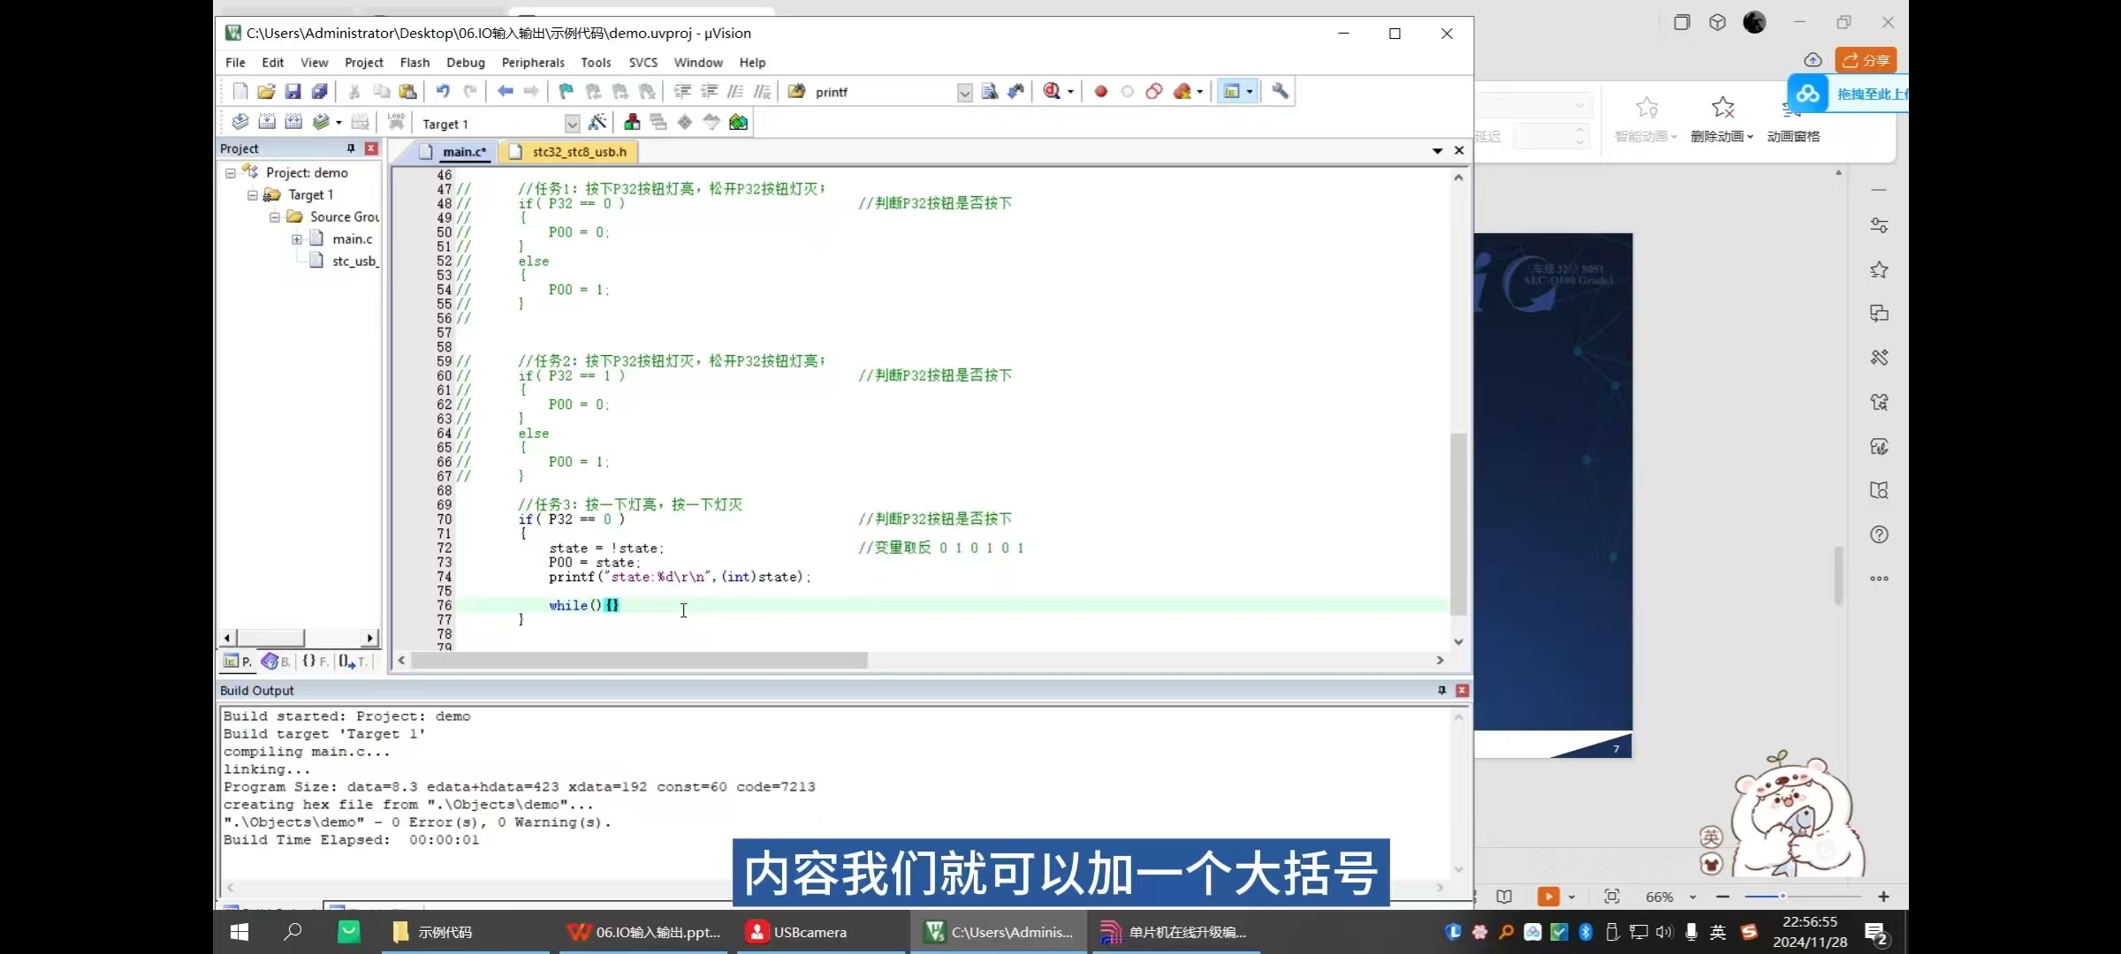Screen dimensions: 2121x954
Task: Open the Peripherals menu
Action: pos(533,63)
